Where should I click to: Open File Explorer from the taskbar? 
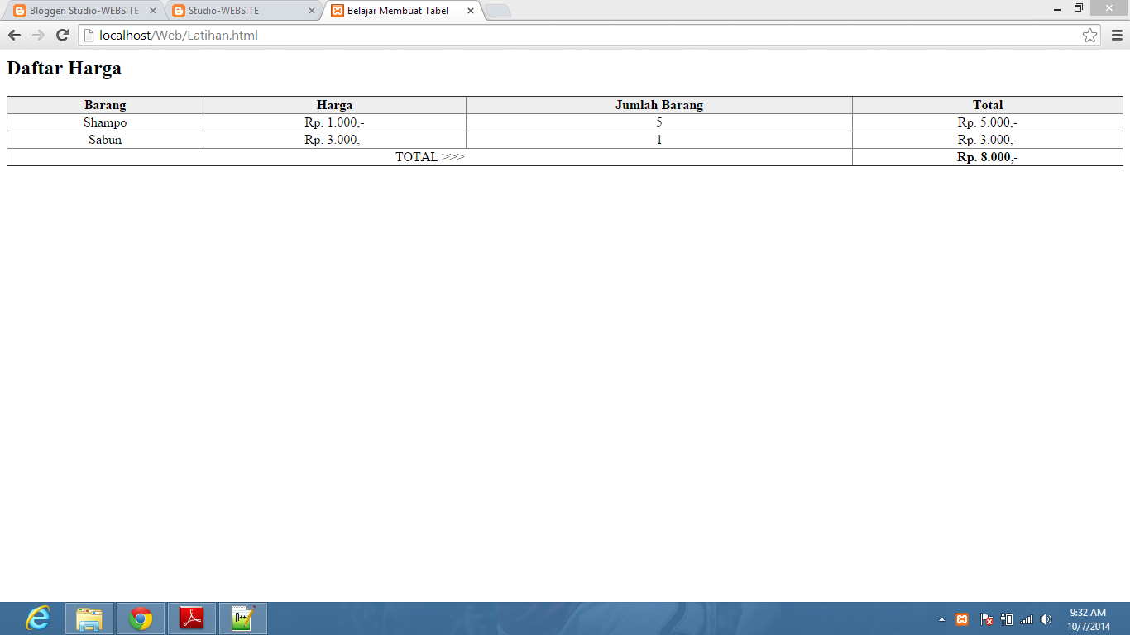pos(89,618)
